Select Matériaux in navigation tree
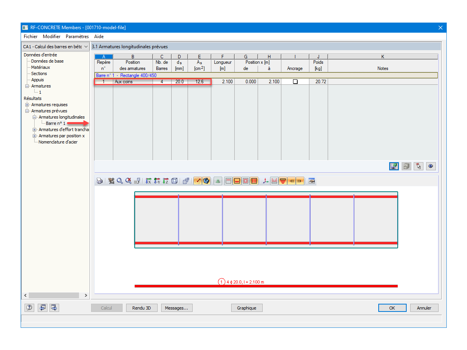 click(40, 67)
